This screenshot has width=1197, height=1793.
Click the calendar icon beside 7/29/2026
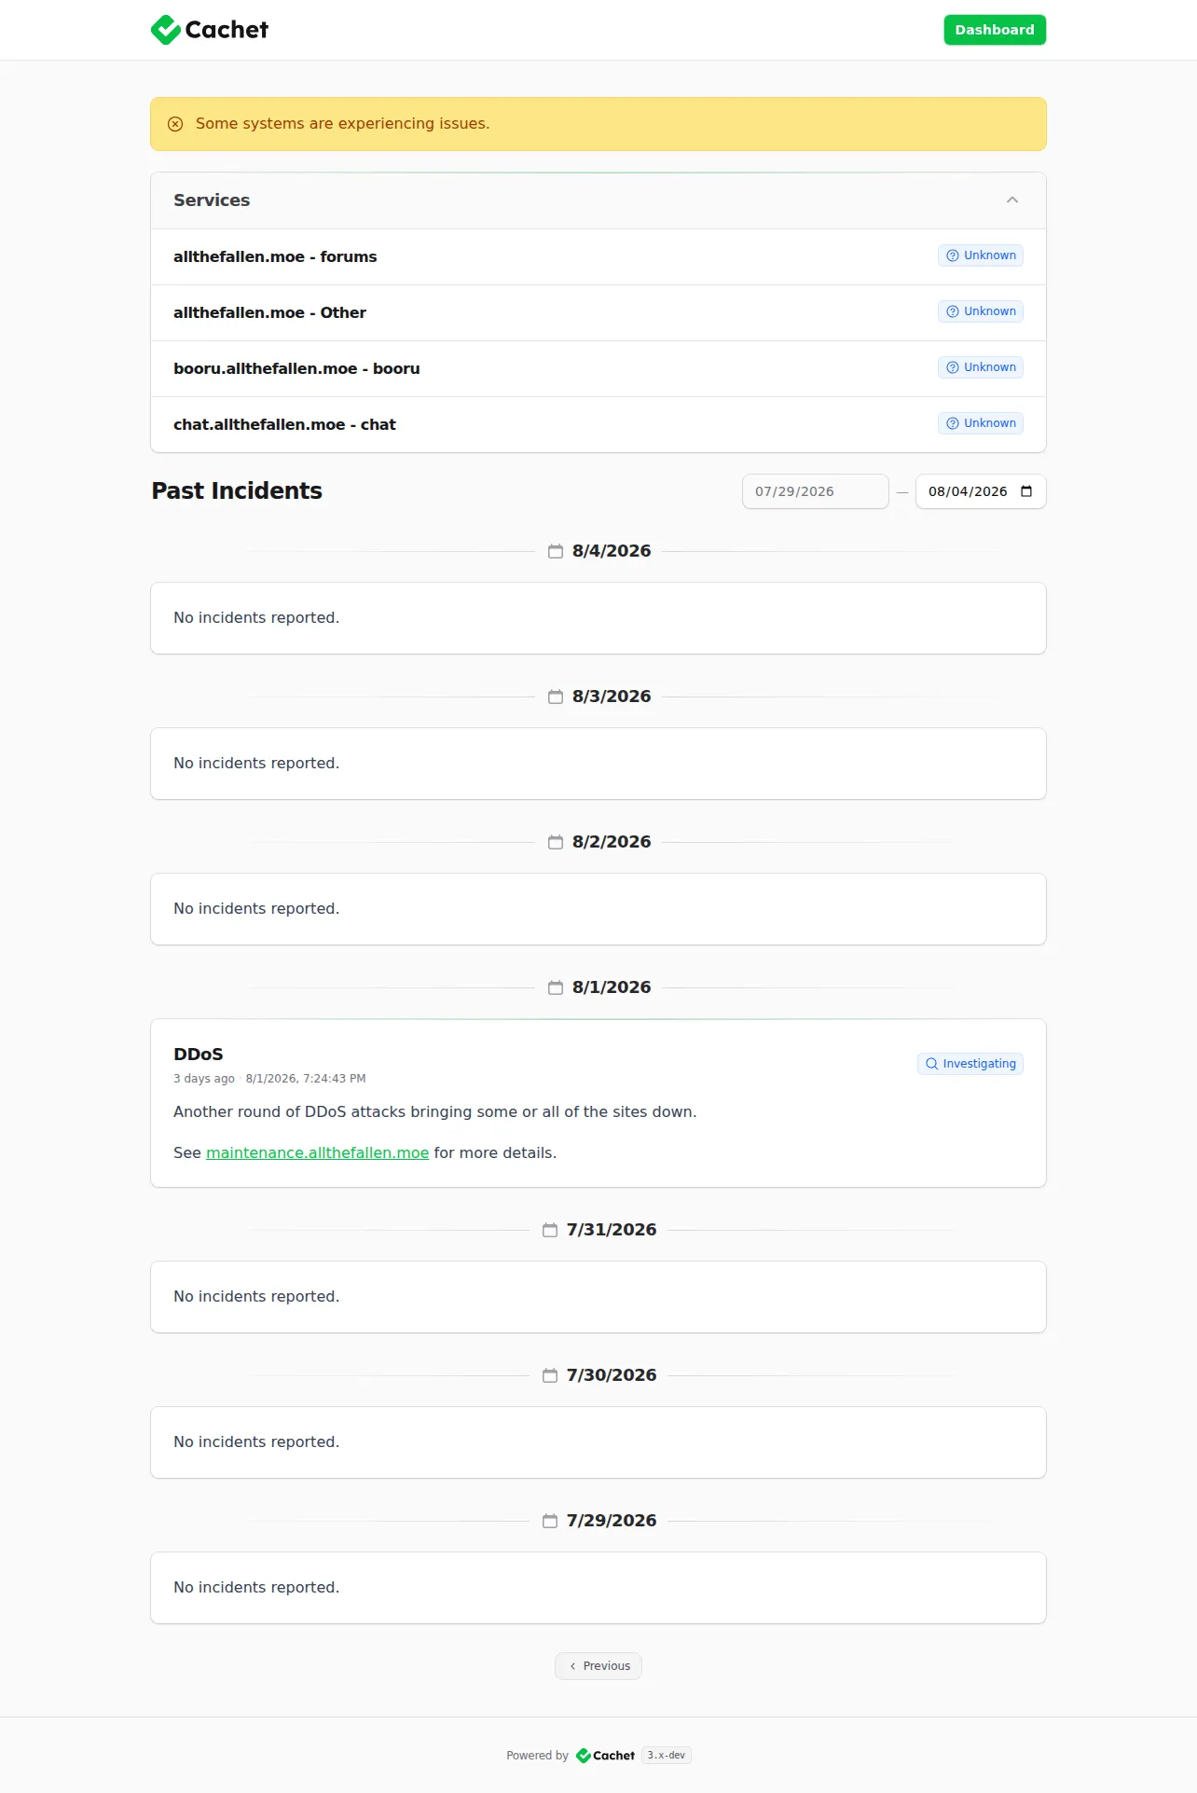coord(550,1521)
